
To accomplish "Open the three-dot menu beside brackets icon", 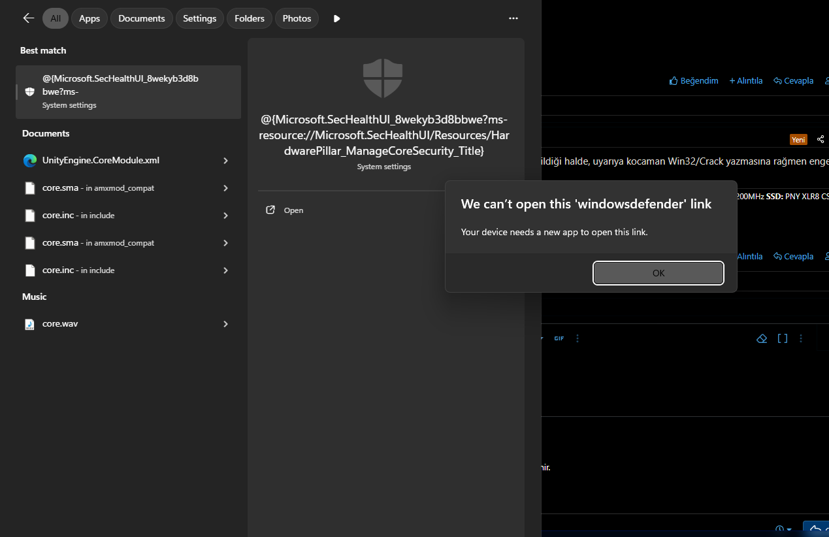I will (801, 338).
